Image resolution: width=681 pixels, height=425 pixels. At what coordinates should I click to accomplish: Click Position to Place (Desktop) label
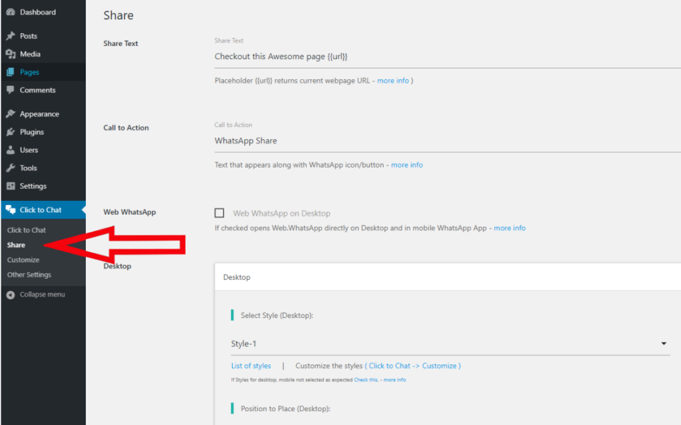[285, 409]
